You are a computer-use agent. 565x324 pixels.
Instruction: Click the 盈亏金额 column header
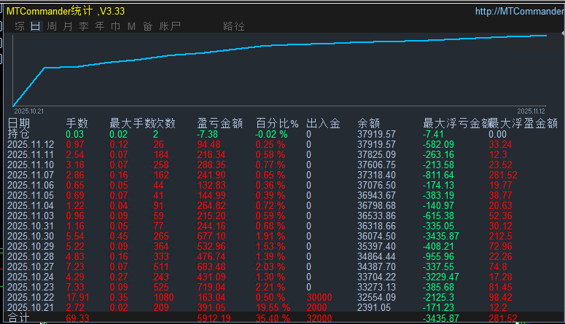click(219, 124)
